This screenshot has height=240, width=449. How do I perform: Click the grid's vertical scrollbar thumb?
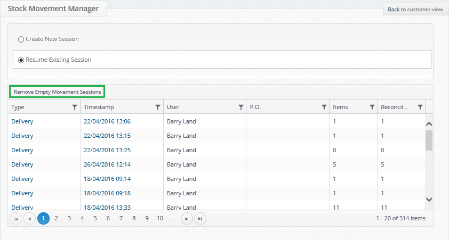click(x=429, y=140)
